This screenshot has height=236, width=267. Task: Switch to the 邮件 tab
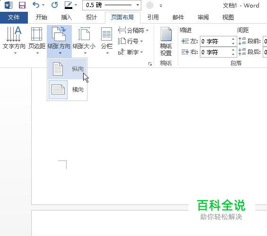pyautogui.click(x=178, y=17)
